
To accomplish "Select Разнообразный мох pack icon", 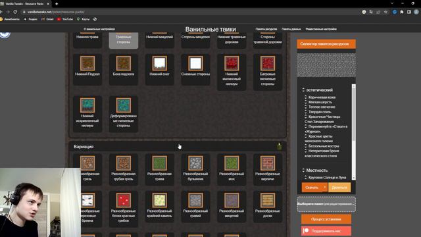I will (x=232, y=163).
